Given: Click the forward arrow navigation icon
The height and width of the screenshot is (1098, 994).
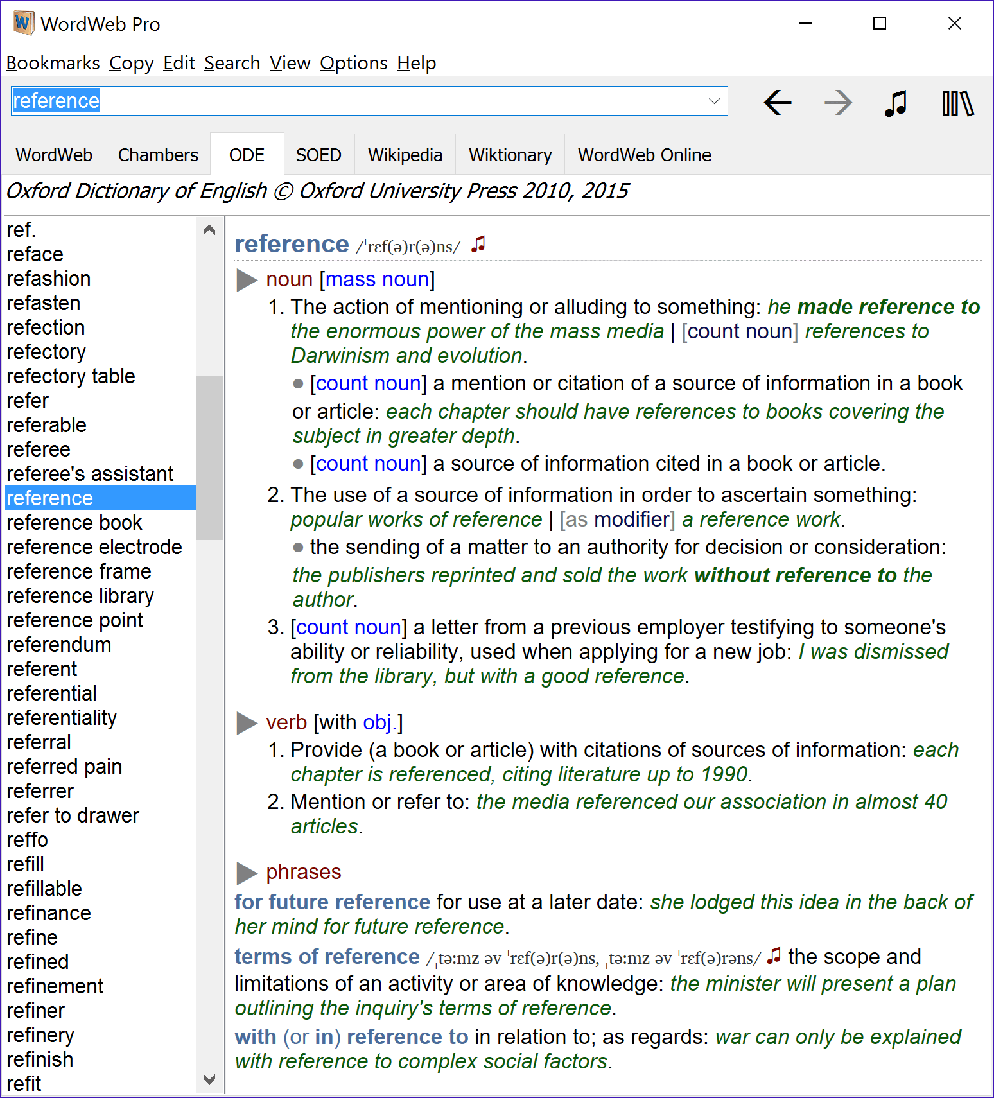Looking at the screenshot, I should [x=837, y=103].
